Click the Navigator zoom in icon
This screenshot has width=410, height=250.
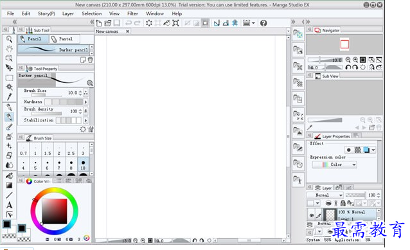click(x=355, y=60)
